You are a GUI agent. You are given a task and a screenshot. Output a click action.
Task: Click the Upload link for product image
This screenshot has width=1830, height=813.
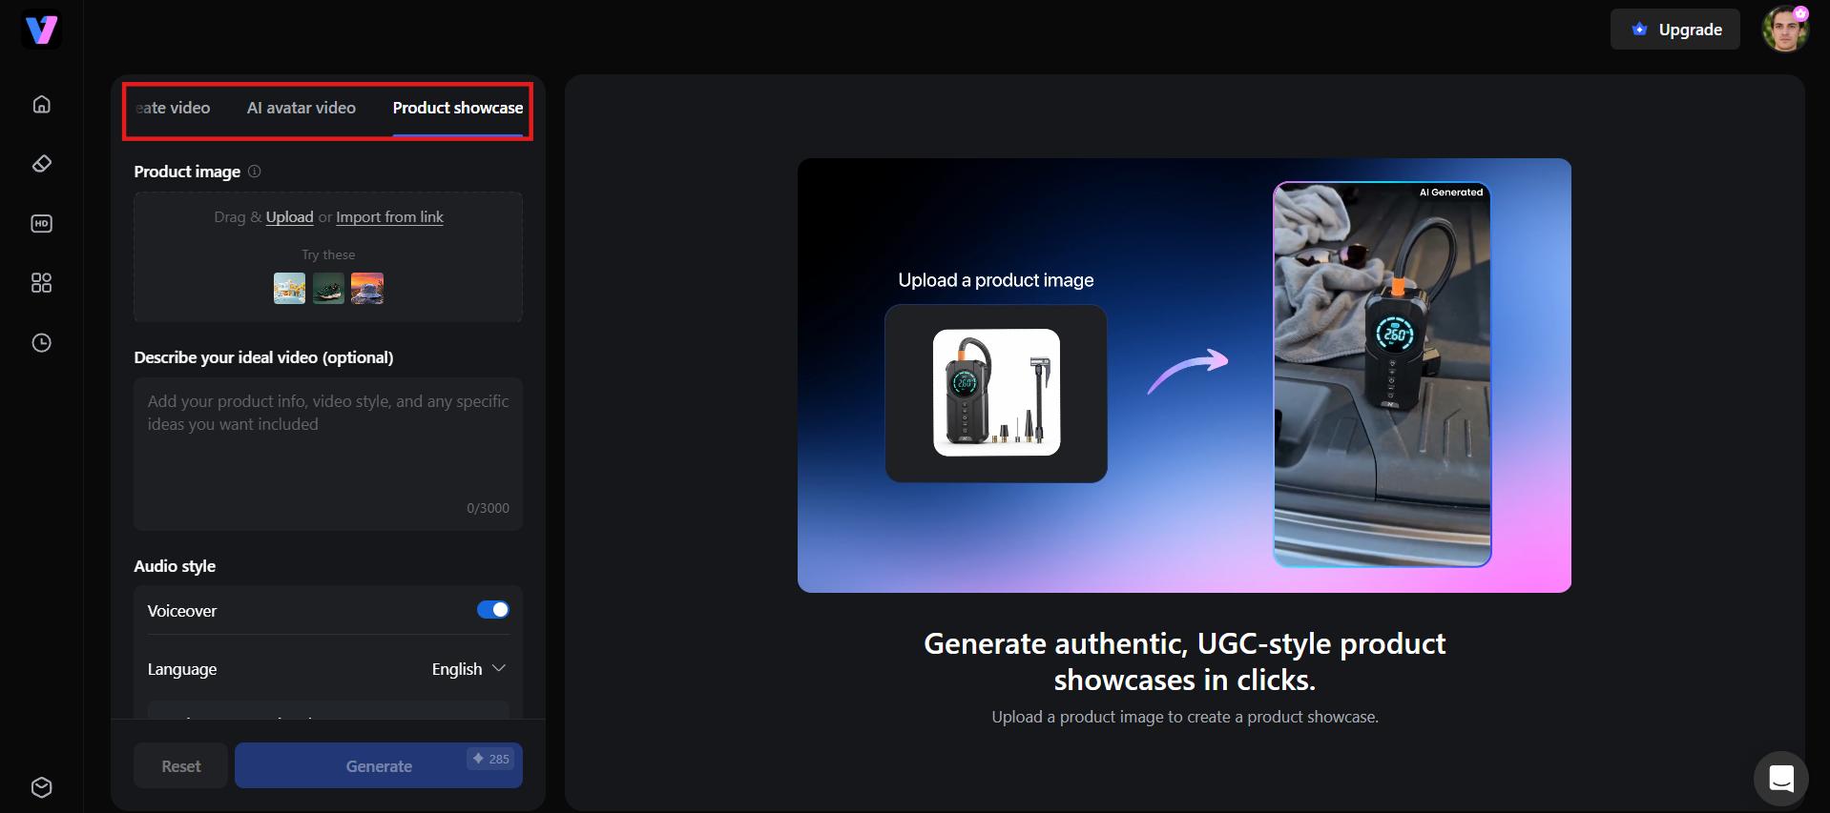point(289,217)
